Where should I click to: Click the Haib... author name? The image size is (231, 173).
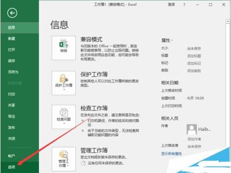tap(205, 129)
